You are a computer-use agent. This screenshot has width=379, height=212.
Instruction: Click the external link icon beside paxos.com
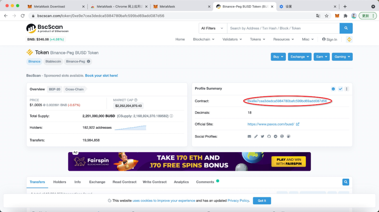(298, 124)
